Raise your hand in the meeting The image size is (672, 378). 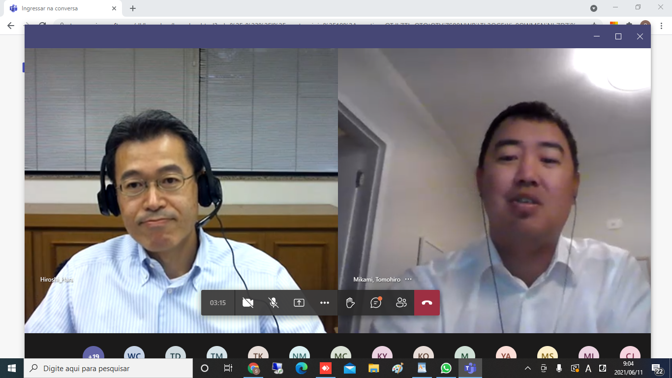pos(350,303)
